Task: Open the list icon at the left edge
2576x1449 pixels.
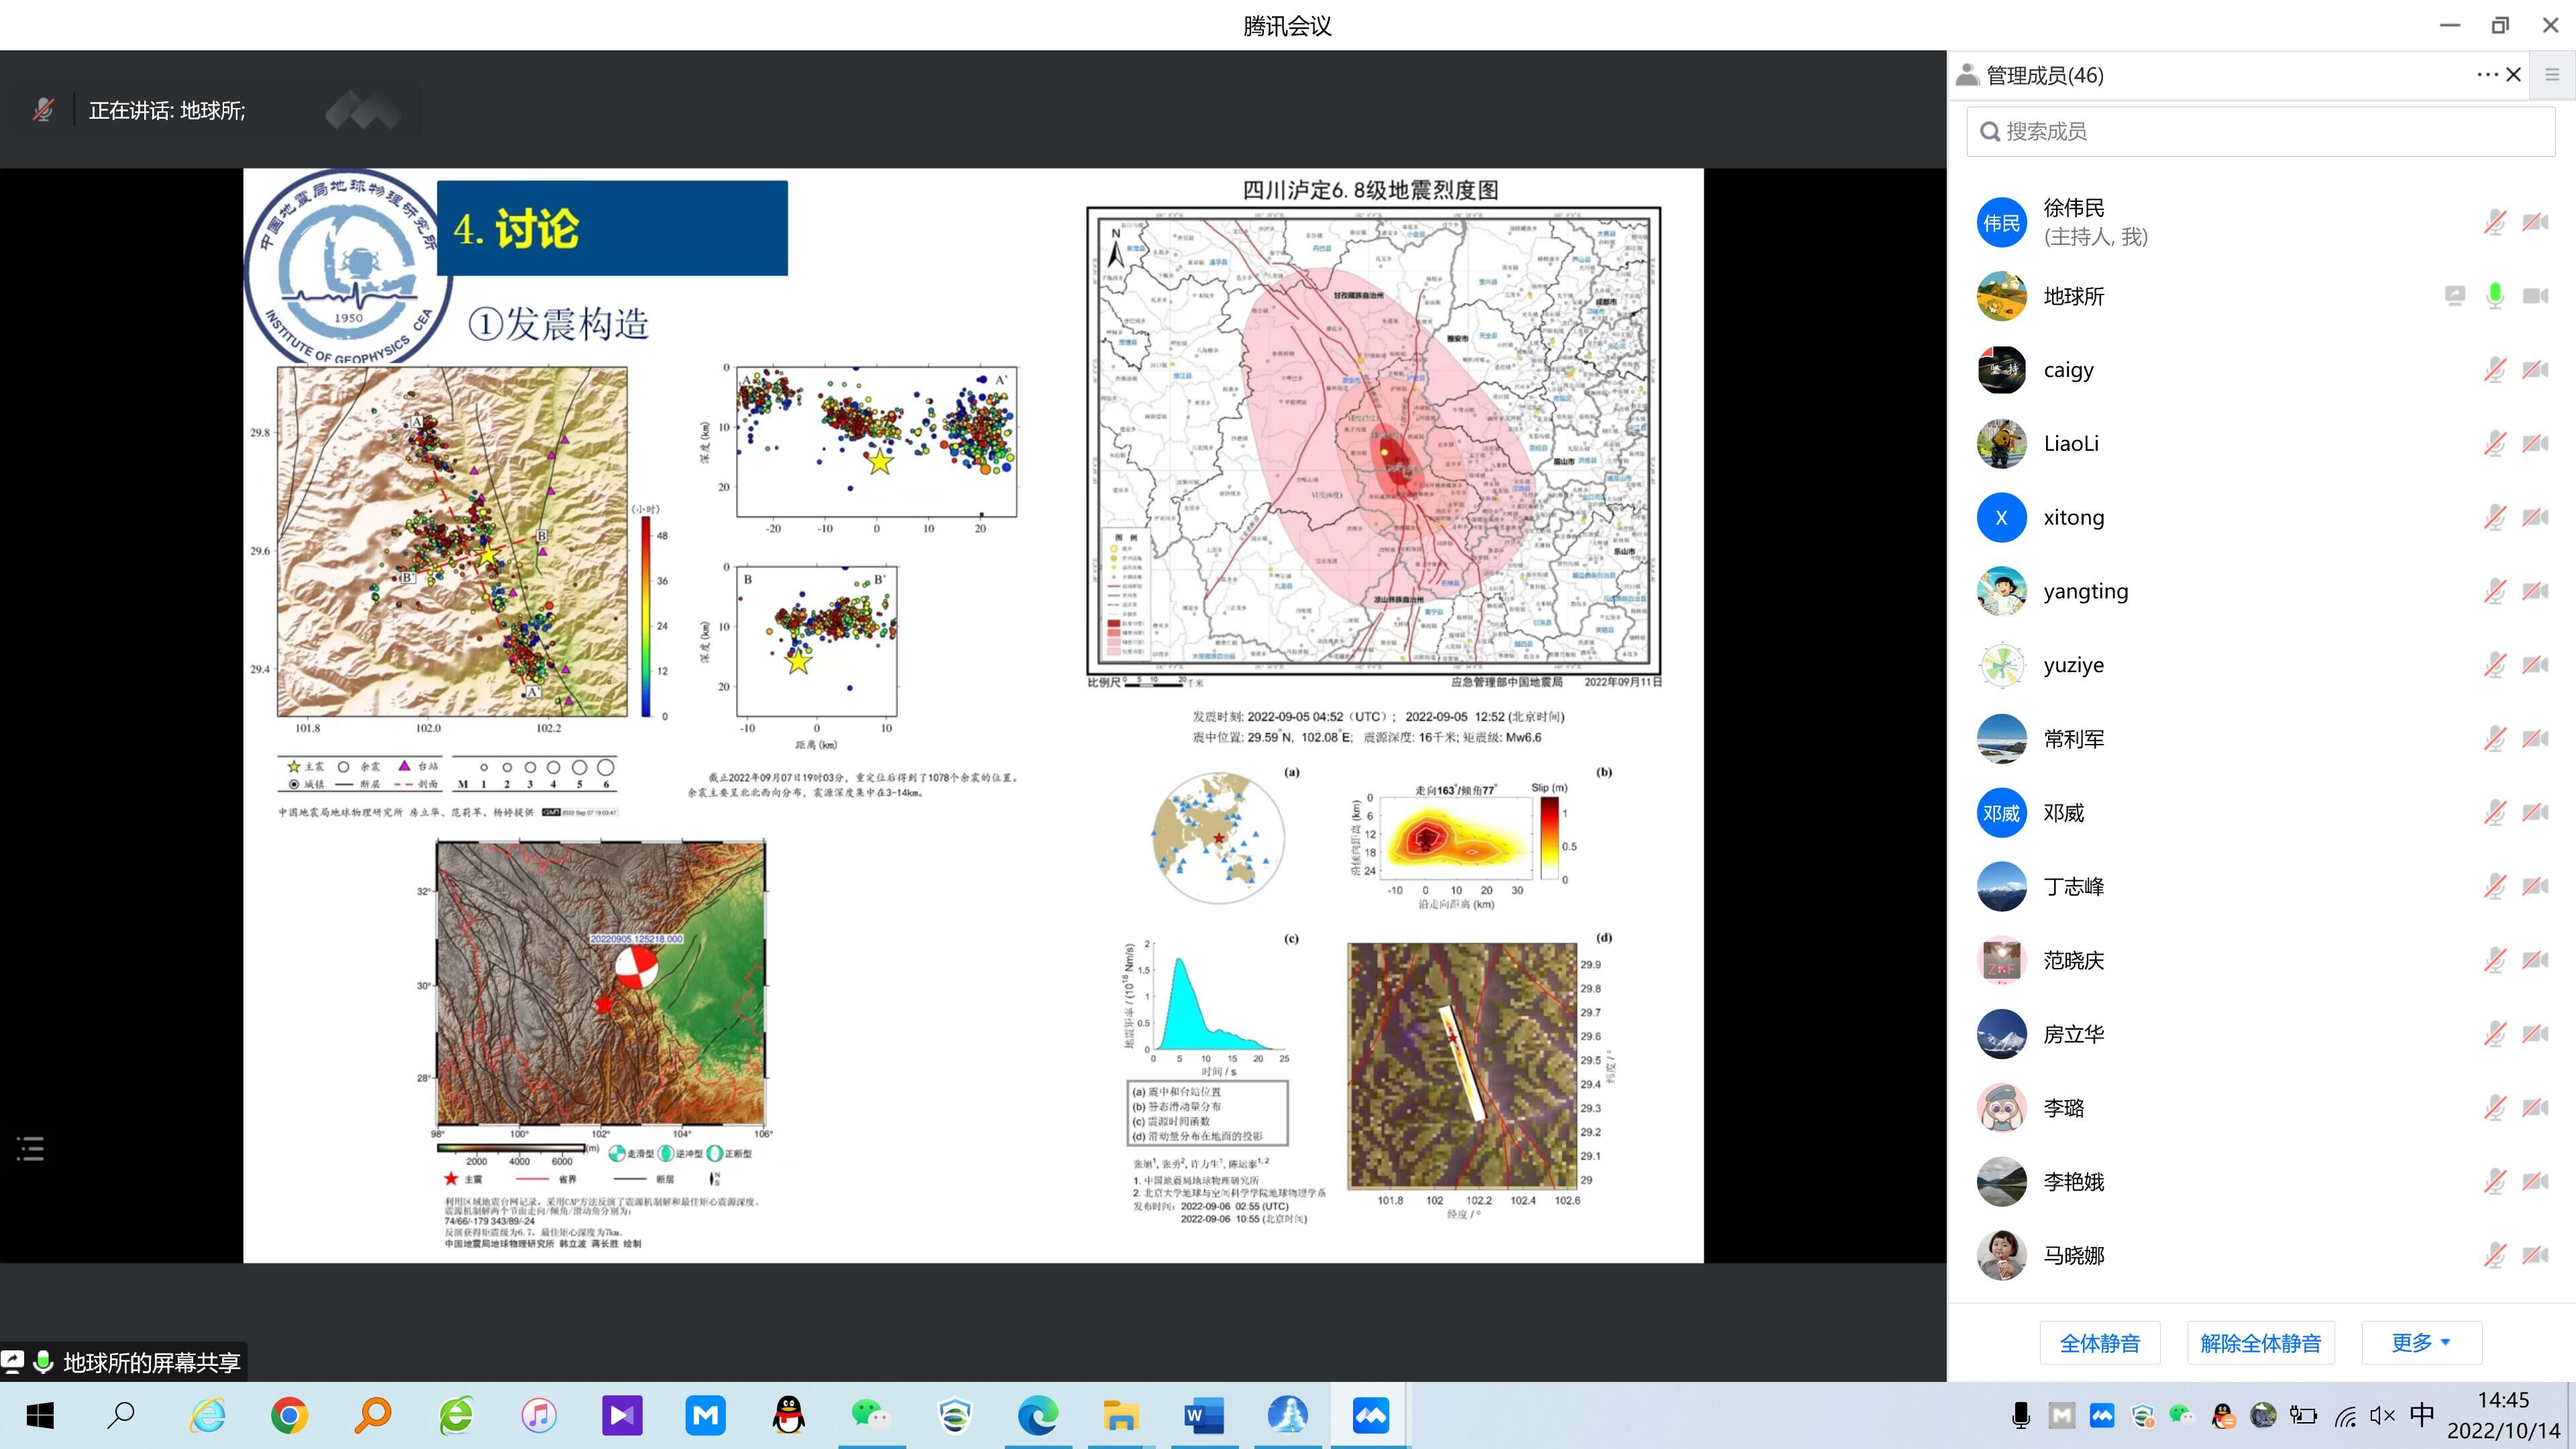Action: pyautogui.click(x=31, y=1148)
